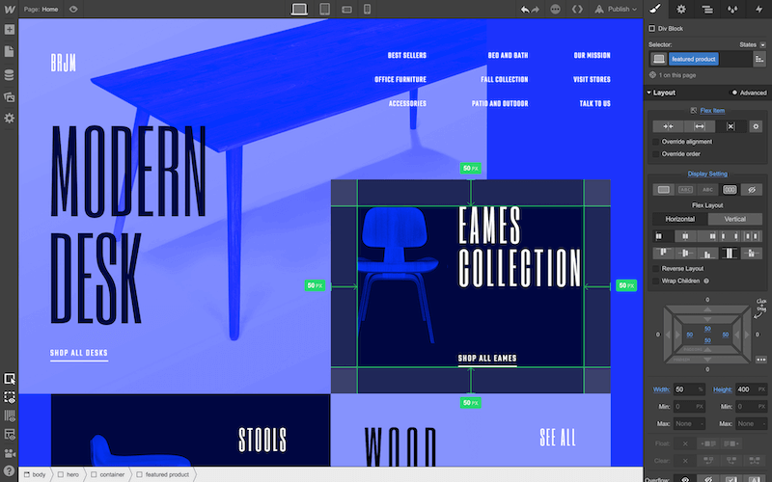Switch to mobile landscape viewport
This screenshot has height=482, width=772.
346,10
